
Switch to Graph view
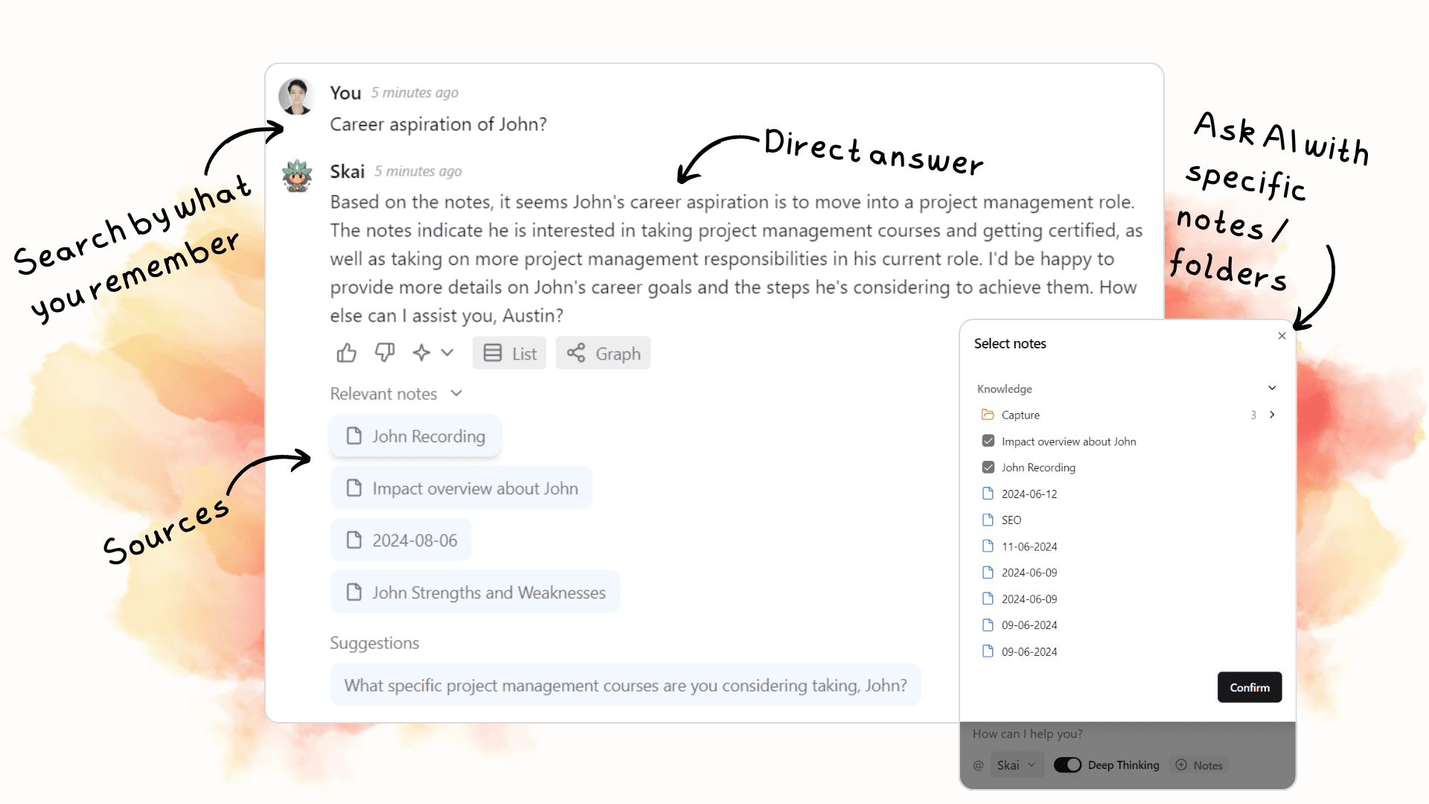coord(604,354)
